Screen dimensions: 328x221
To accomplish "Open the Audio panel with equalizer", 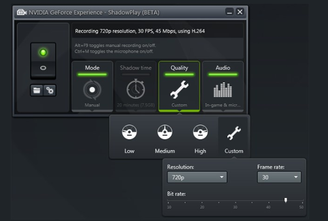I will pyautogui.click(x=223, y=86).
